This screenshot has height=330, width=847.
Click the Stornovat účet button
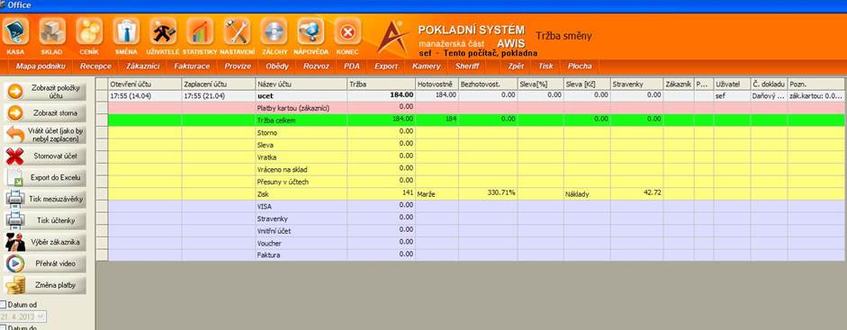(x=45, y=156)
